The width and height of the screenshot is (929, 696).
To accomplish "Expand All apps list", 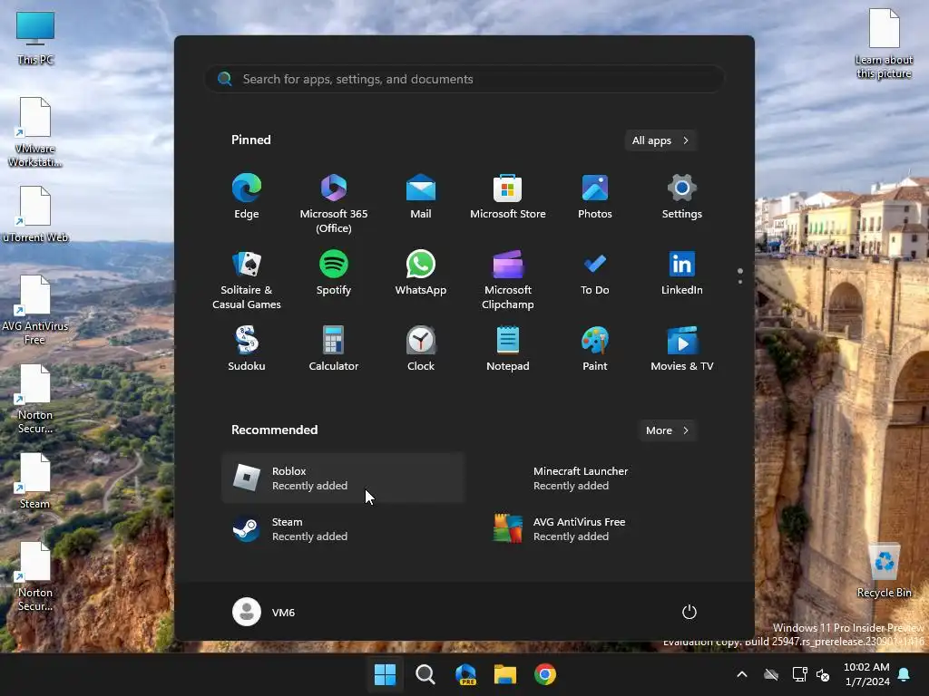I will point(660,140).
